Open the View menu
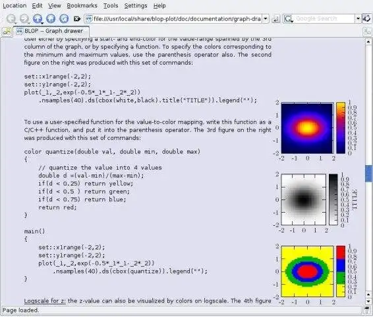Viewport: 373px width, 317px height. (x=55, y=5)
